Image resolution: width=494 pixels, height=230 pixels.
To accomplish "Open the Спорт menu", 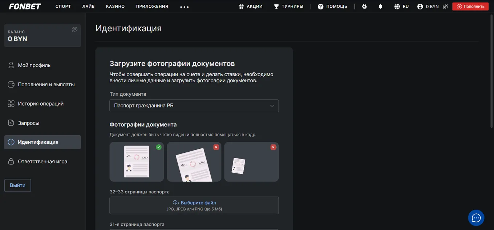I will [x=63, y=7].
